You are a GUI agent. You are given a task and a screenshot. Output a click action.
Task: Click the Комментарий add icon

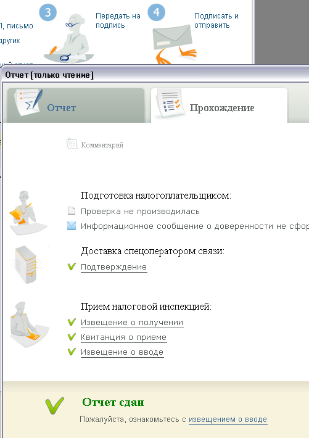(x=72, y=144)
